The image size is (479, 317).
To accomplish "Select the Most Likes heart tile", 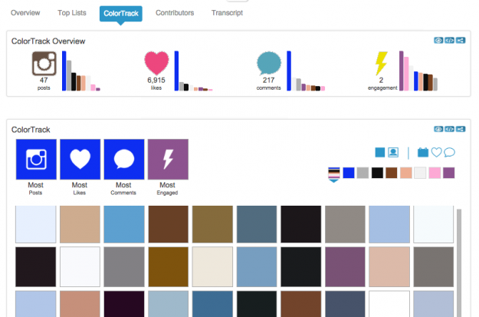I will (80, 159).
